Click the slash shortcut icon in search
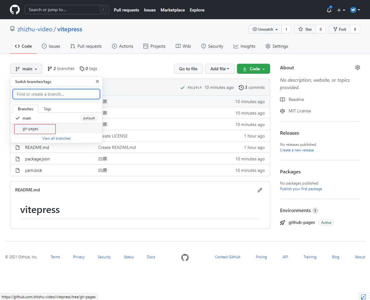Viewport: 370px width, 300px height. pos(103,10)
